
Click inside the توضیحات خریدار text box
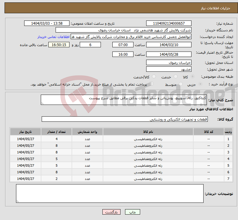coord(110,193)
